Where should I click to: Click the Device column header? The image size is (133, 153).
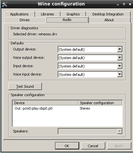[x=45, y=103]
